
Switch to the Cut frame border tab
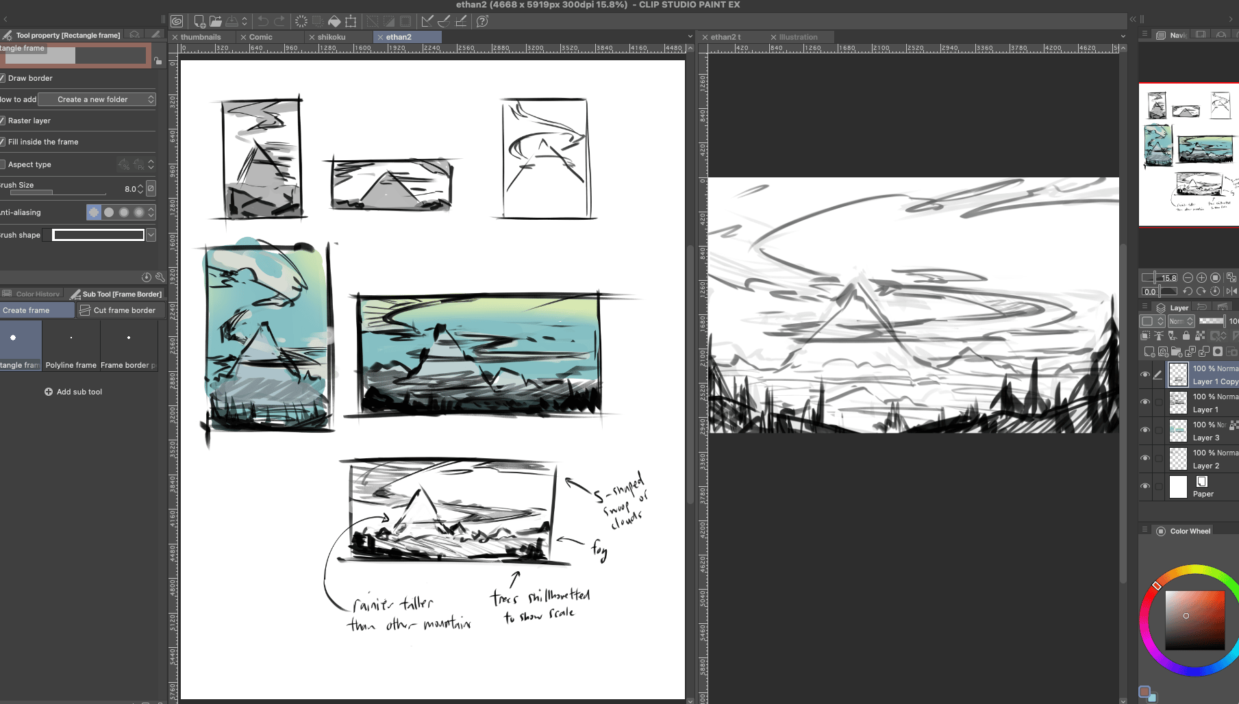coord(118,310)
